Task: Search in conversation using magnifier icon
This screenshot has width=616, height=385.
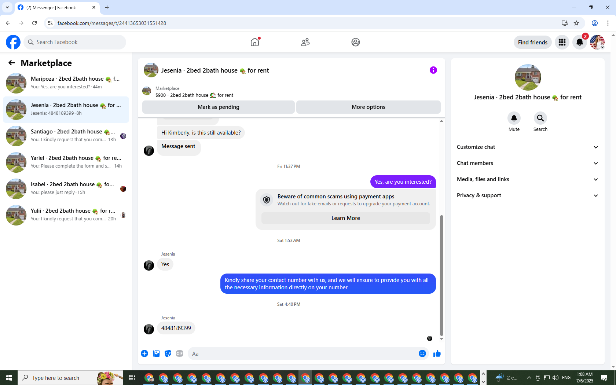Action: click(540, 118)
